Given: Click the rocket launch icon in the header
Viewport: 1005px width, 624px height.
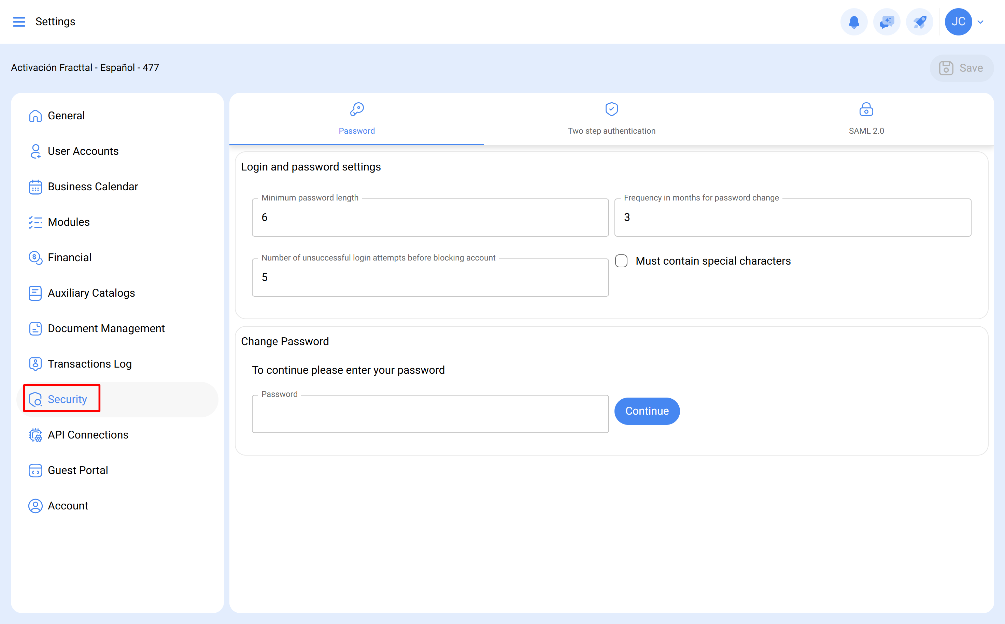Looking at the screenshot, I should click(x=920, y=21).
